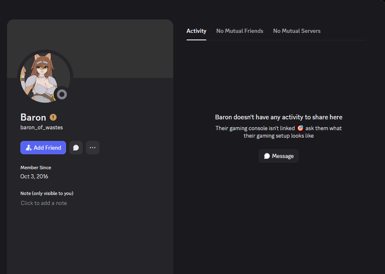Open Baron's profile avatar image
This screenshot has height=274, width=385.
point(45,78)
